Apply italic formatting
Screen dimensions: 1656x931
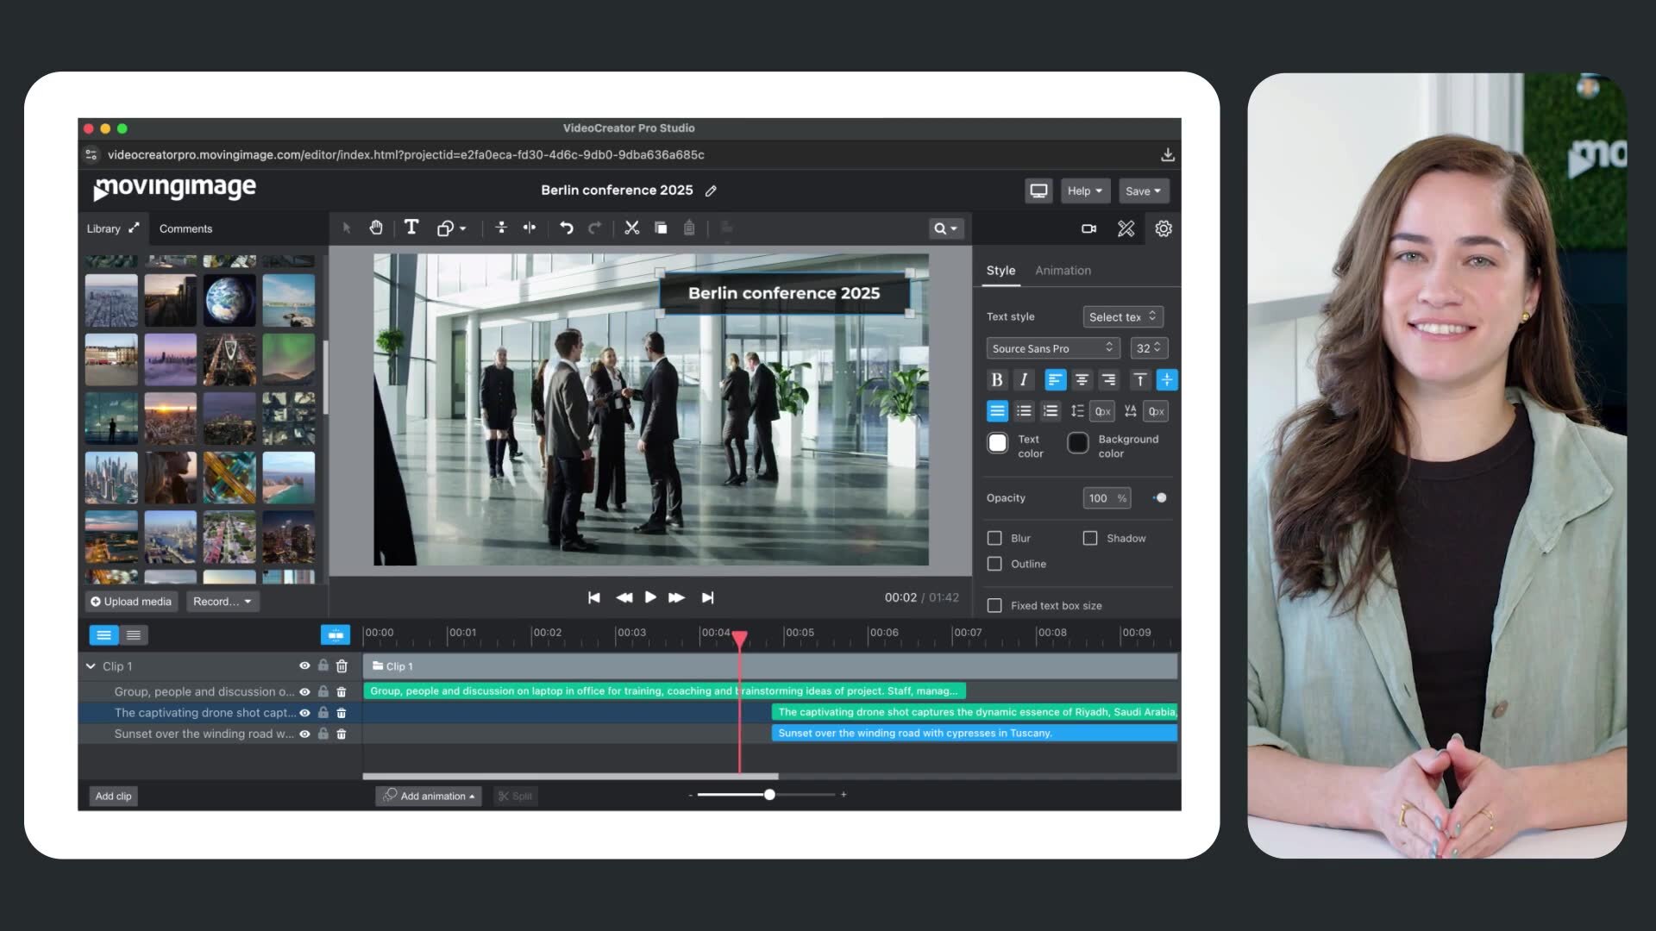click(x=1024, y=379)
